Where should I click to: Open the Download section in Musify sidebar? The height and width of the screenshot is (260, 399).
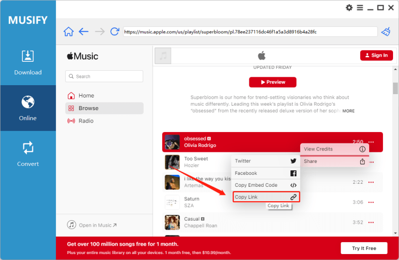28,62
